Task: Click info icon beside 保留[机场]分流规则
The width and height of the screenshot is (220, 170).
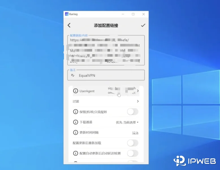Action: (x=76, y=112)
